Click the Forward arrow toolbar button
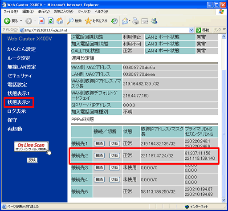Viewport: 228px width, 211px height. click(28, 21)
